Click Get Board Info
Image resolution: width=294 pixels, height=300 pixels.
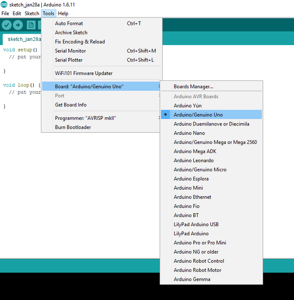pos(102,105)
